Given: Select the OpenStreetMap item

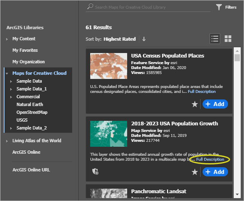Looking at the screenshot, I should [x=32, y=112].
